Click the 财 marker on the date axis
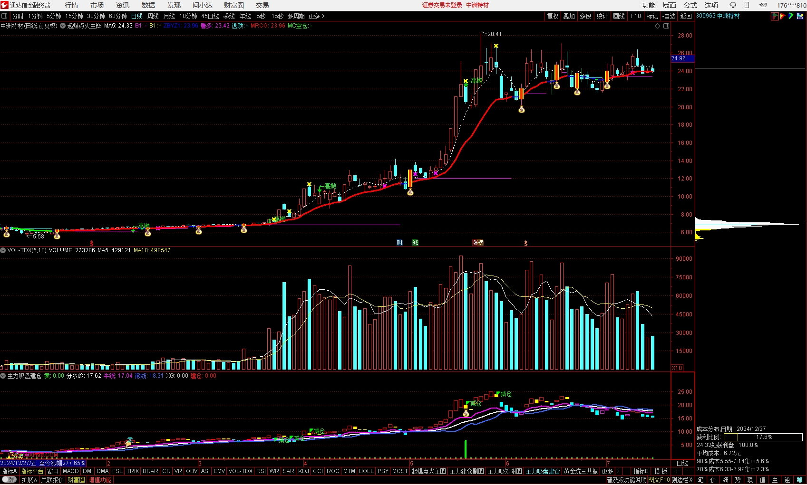The width and height of the screenshot is (807, 485). pos(399,243)
